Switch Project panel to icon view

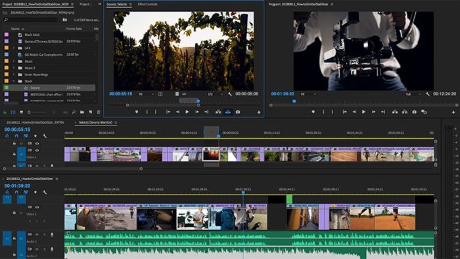tap(22, 112)
